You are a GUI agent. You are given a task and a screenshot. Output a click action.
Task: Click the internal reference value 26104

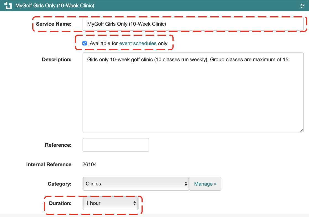coord(90,164)
